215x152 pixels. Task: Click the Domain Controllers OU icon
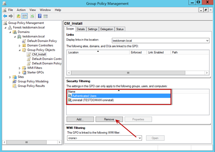pyautogui.click(x=24, y=45)
